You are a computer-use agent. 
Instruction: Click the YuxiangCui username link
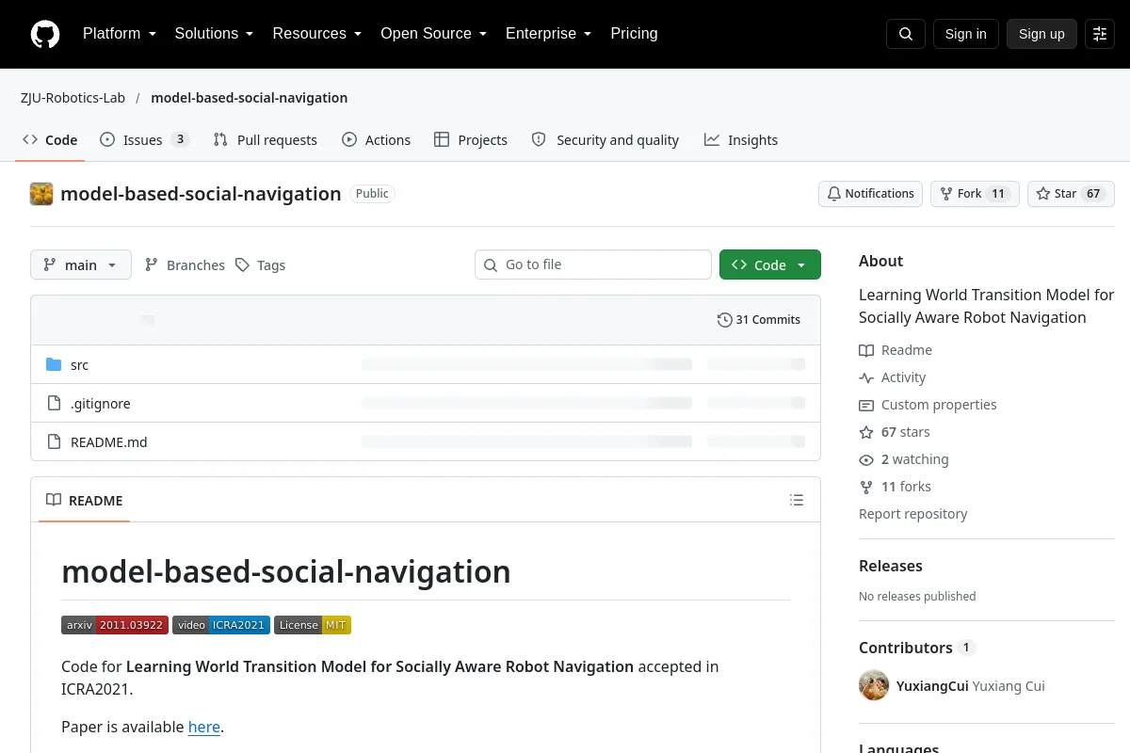pos(932,686)
